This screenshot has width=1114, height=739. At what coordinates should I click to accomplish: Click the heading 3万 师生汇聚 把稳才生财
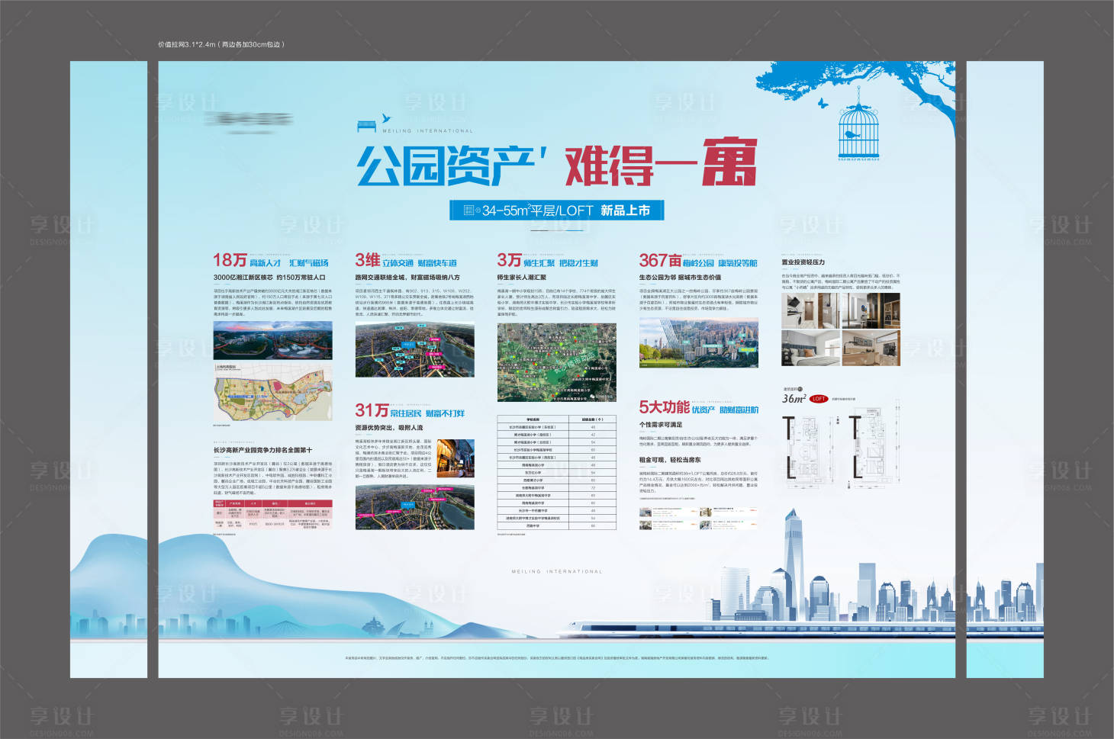(548, 261)
